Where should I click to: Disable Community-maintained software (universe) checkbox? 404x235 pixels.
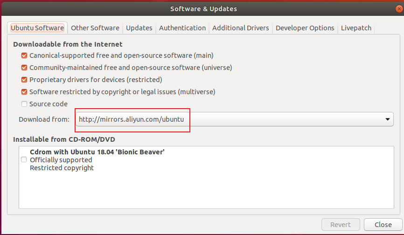click(x=24, y=68)
